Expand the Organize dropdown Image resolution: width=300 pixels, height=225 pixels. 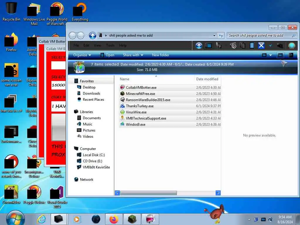(x=82, y=55)
